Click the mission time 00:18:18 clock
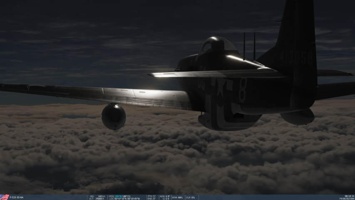This screenshot has height=200, width=355. [x=349, y=196]
